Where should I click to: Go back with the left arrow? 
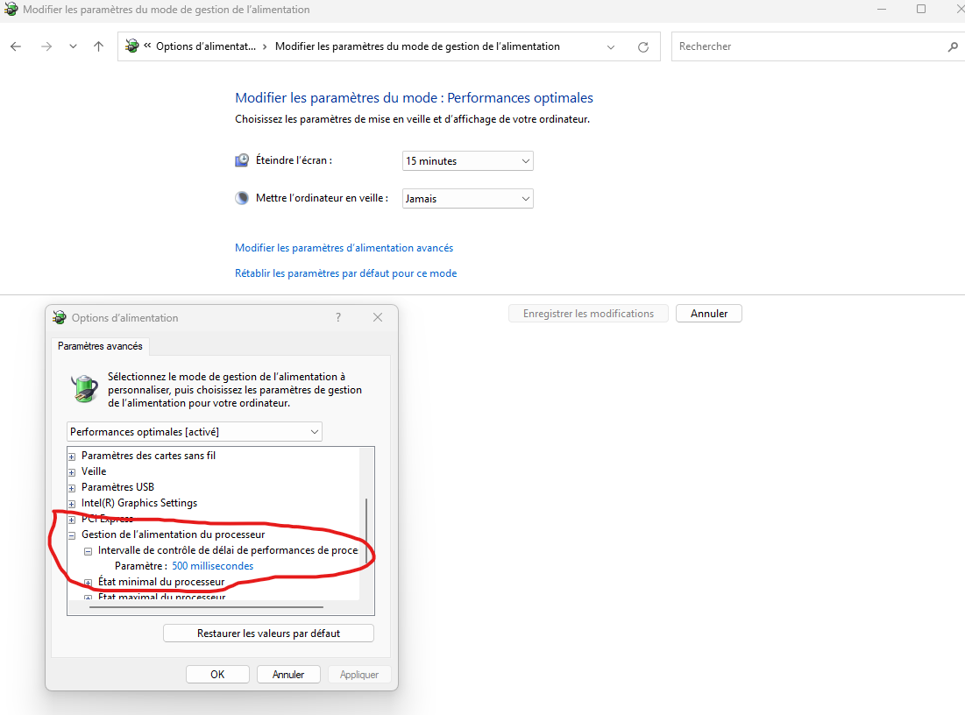(x=16, y=46)
